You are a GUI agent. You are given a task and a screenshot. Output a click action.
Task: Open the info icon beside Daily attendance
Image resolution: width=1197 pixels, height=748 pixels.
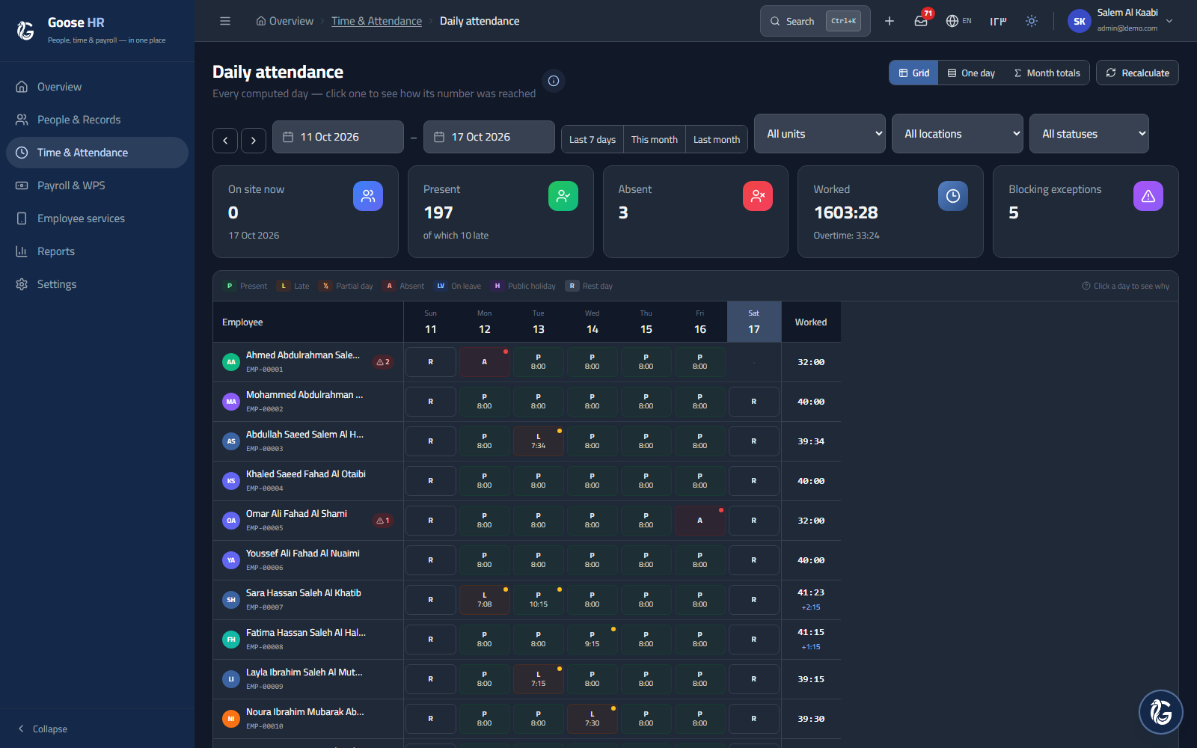point(554,81)
